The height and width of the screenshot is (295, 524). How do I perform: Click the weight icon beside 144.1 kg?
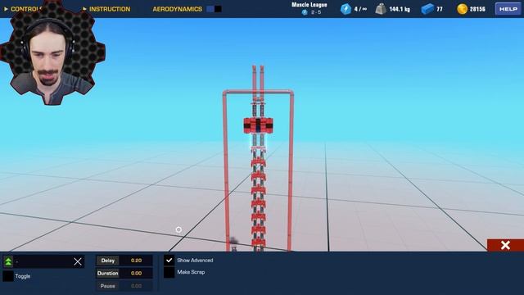(x=380, y=9)
